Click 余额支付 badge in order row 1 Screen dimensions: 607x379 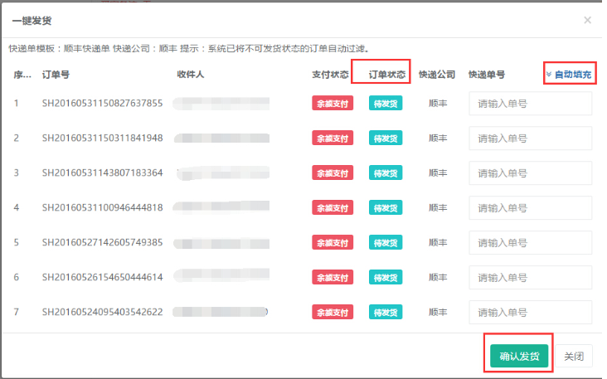(x=333, y=104)
